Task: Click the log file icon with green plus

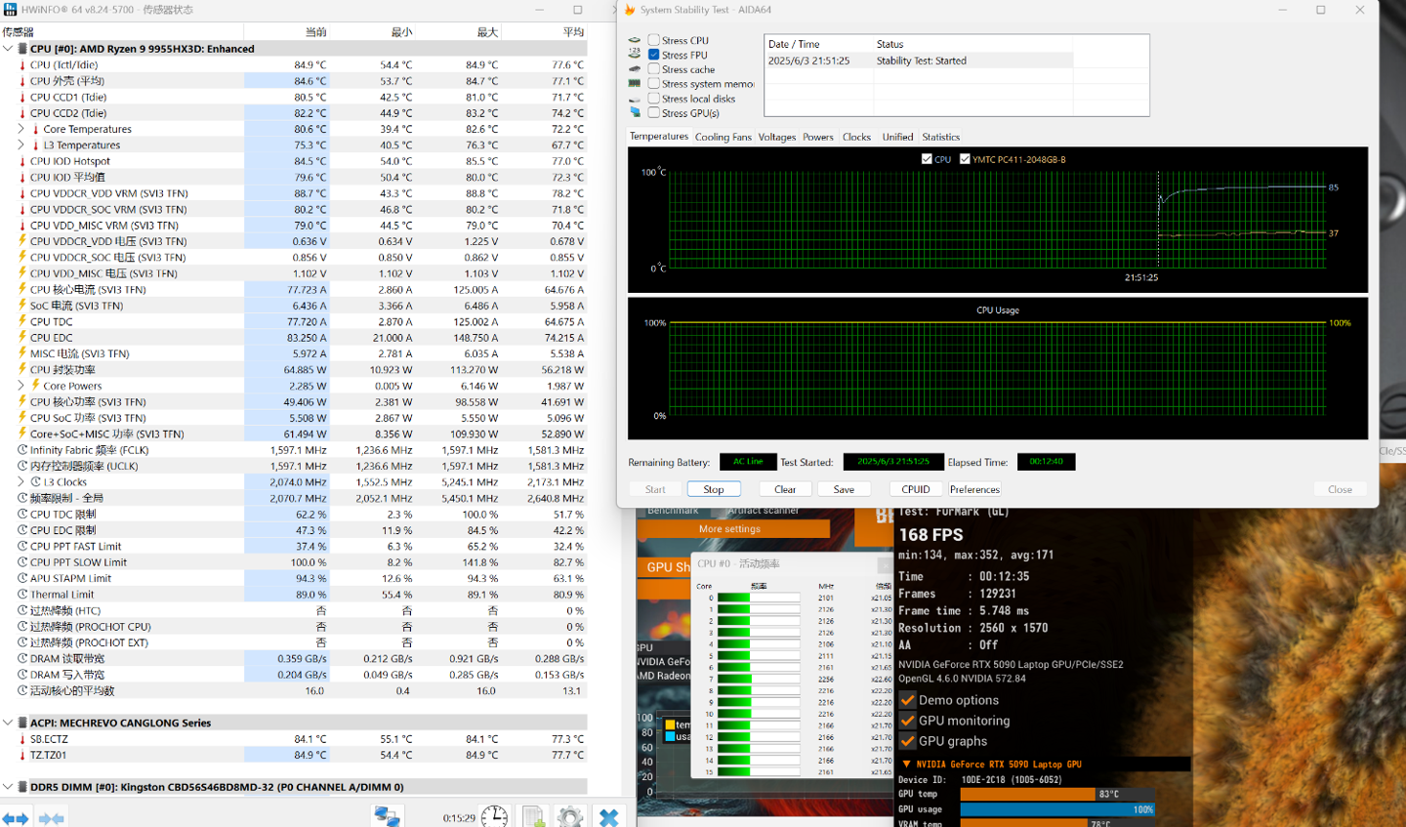Action: (533, 816)
